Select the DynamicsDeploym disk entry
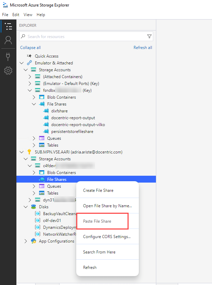 (x=59, y=227)
